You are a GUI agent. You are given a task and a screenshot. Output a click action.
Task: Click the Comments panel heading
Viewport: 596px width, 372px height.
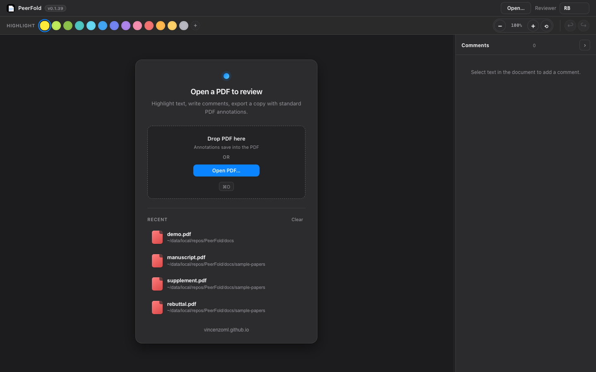475,45
